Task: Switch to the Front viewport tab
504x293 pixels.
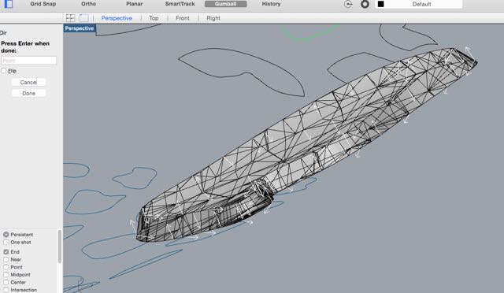Action: (183, 18)
